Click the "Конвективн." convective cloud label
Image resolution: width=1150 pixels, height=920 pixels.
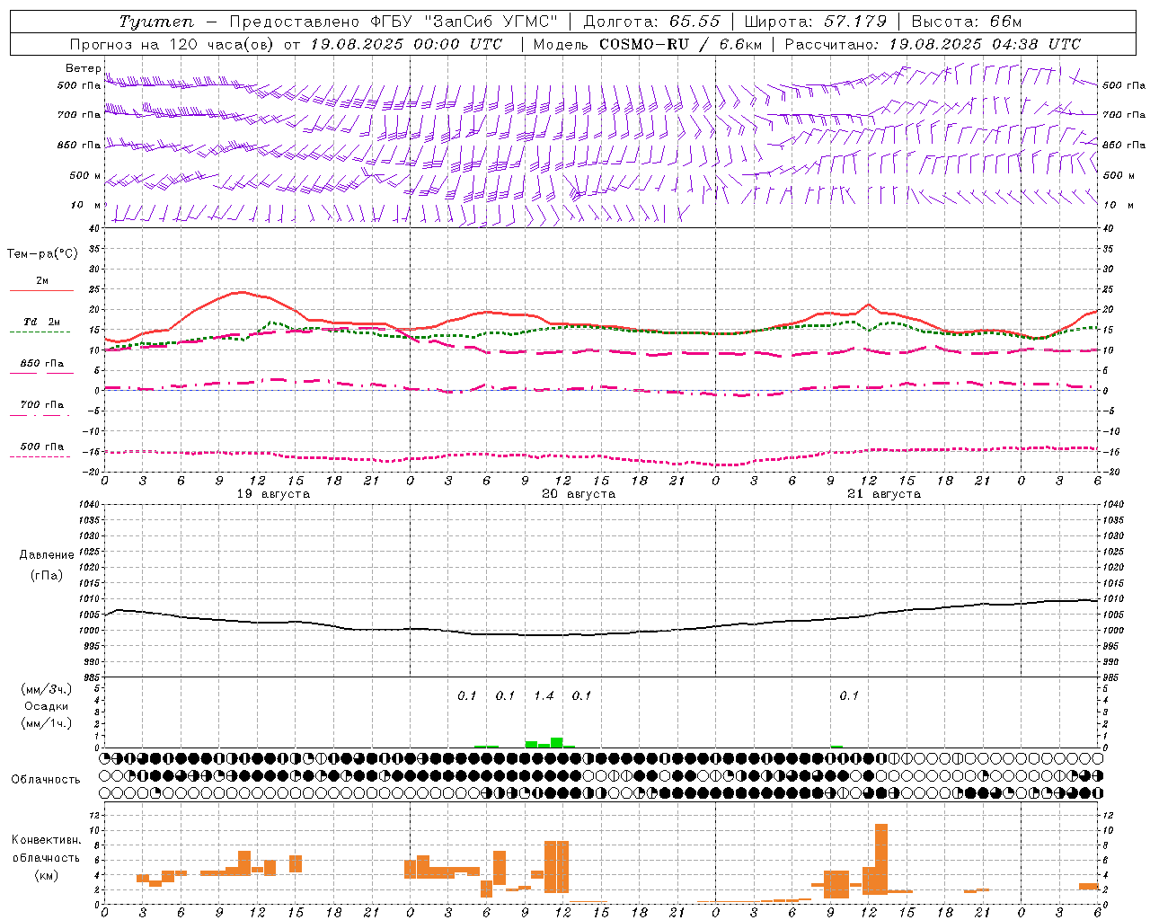47,840
